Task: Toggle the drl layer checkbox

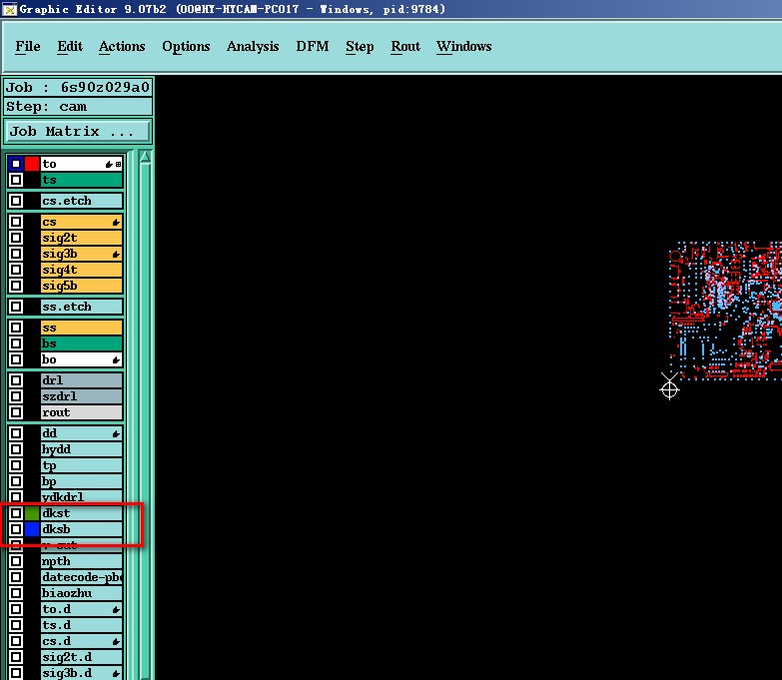Action: point(16,379)
